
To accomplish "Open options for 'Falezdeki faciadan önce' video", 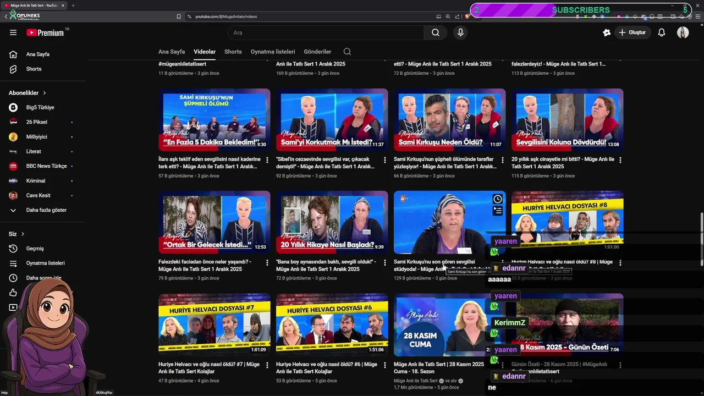I will 267,262.
